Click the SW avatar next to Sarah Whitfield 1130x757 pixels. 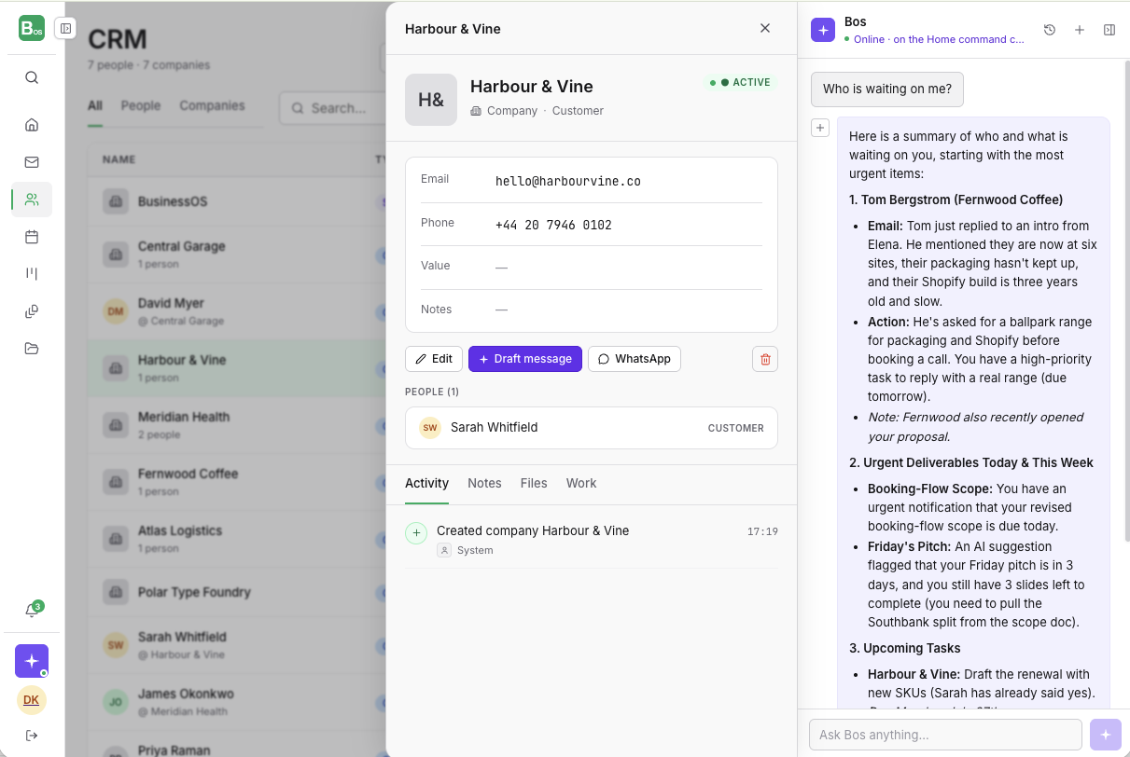tap(430, 428)
